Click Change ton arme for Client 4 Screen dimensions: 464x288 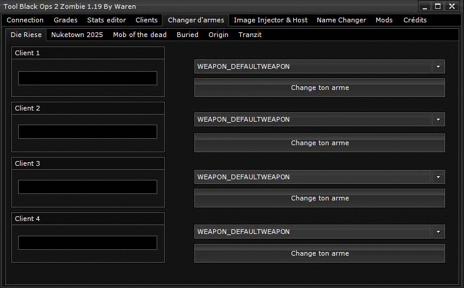click(x=320, y=253)
